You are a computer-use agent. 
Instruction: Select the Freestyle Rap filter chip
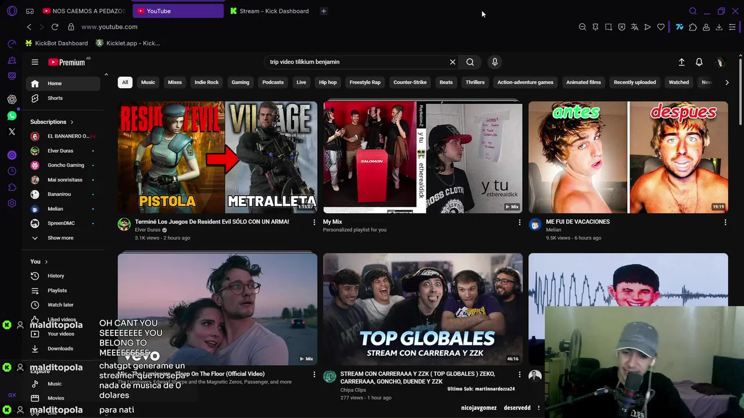point(365,82)
